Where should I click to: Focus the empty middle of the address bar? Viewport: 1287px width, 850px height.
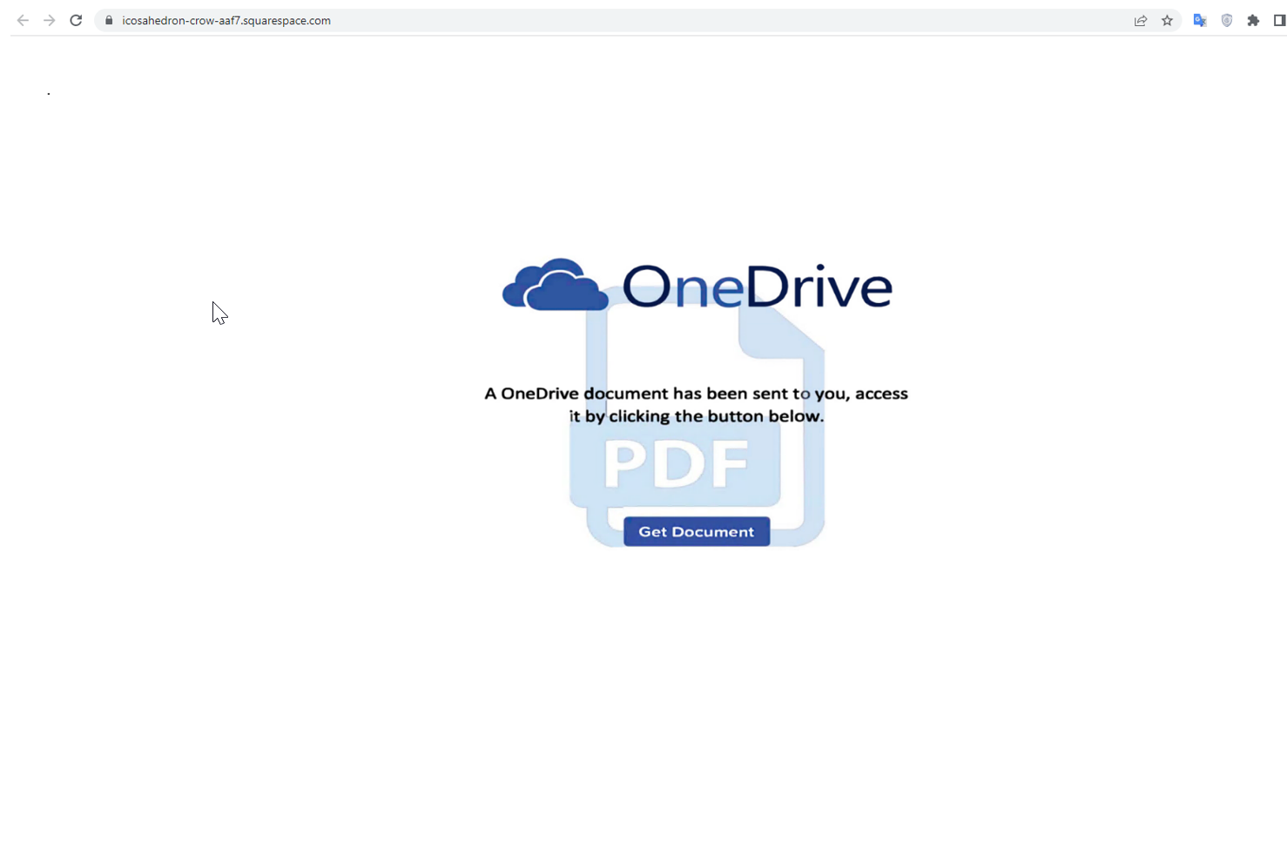point(697,20)
